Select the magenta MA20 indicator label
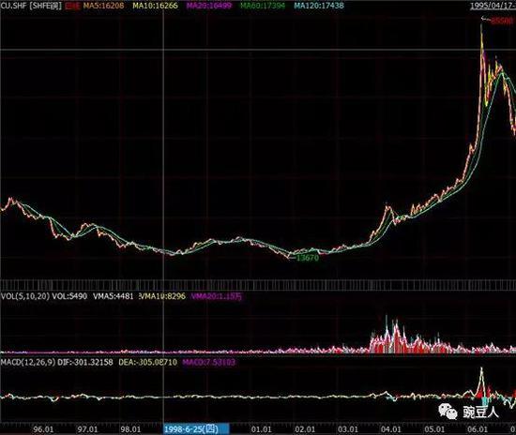Screen dimensions: 516x435 [x=209, y=6]
